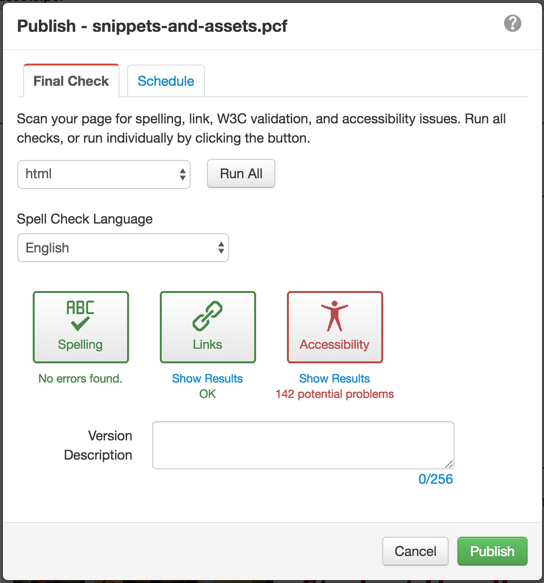Screen dimensions: 544x583
Task: Open the html output type dropdown
Action: [104, 174]
